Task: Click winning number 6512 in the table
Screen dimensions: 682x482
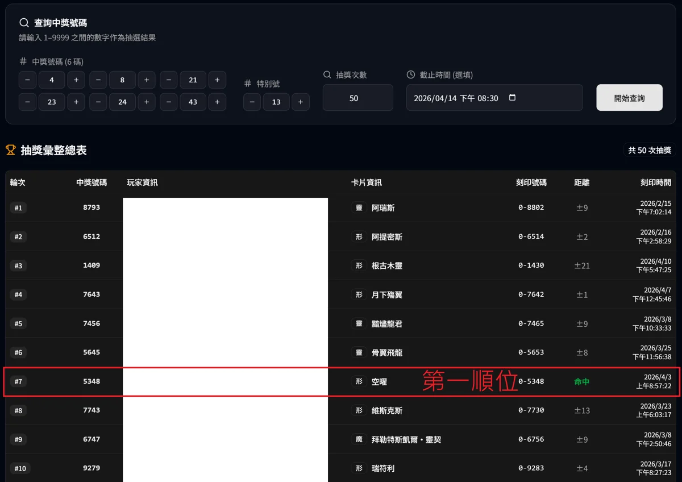Action: [x=92, y=236]
